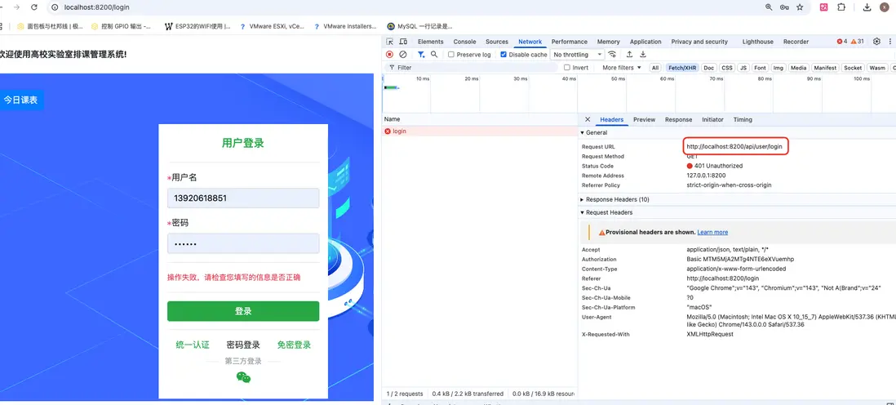This screenshot has height=405, width=896.
Task: Open network conditions wifi icon
Action: [612, 55]
